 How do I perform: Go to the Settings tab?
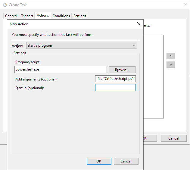[79, 16]
